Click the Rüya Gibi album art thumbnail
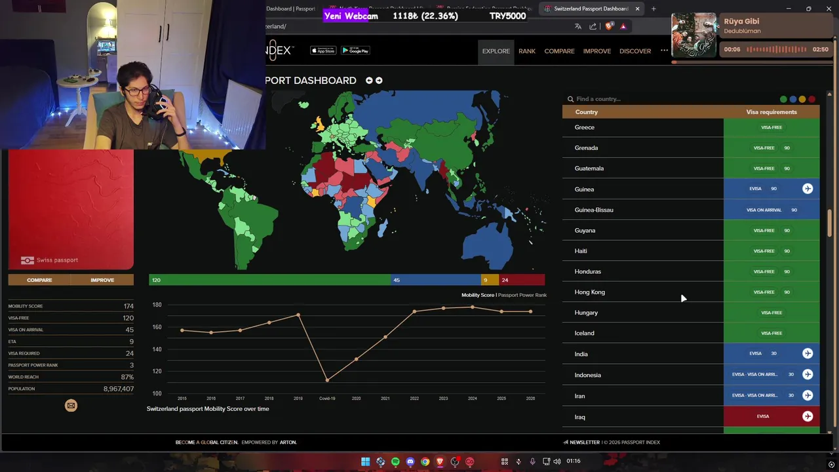The width and height of the screenshot is (839, 472). (x=695, y=35)
